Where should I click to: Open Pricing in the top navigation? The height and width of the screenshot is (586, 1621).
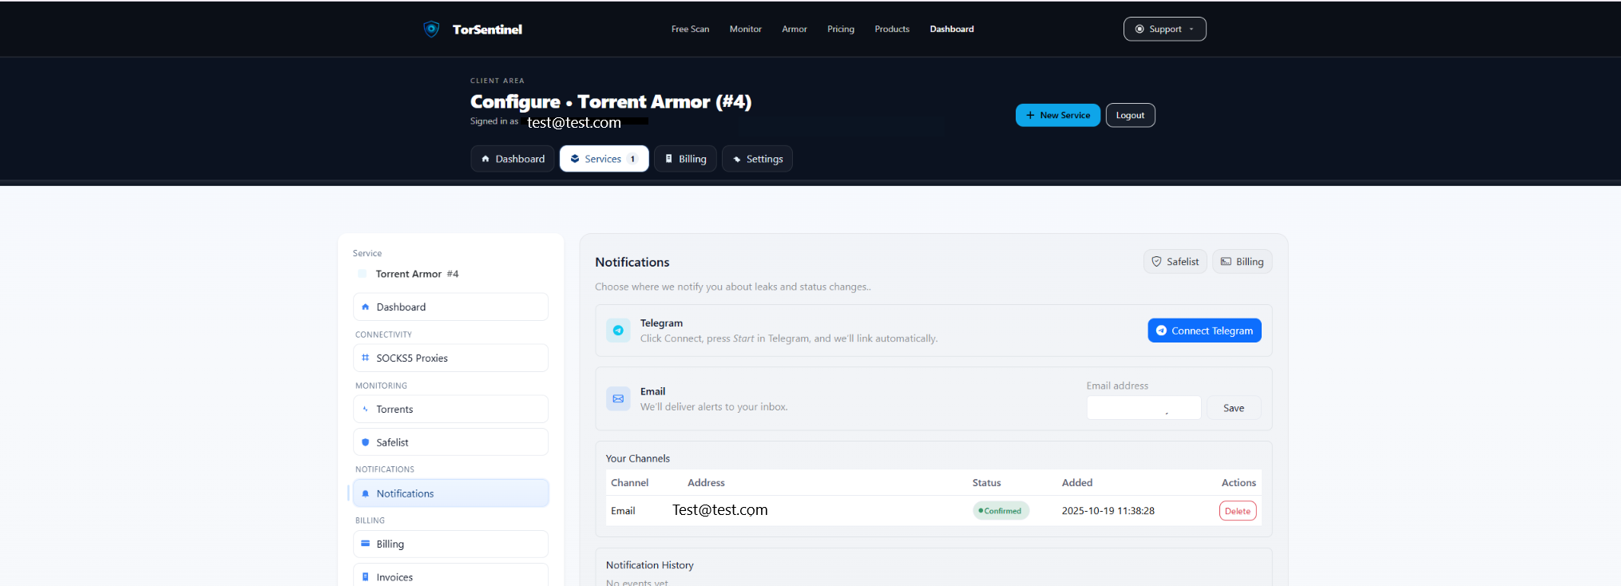840,30
